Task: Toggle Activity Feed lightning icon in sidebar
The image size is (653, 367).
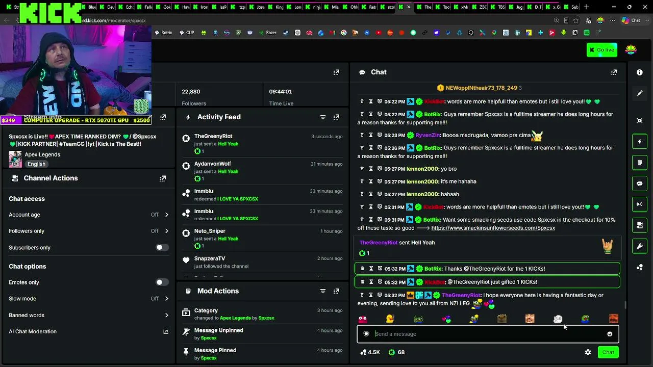Action: click(640, 142)
